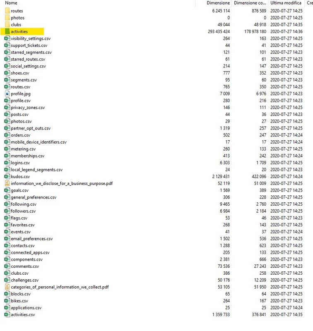Select the posts.csv file name

coord(19,115)
